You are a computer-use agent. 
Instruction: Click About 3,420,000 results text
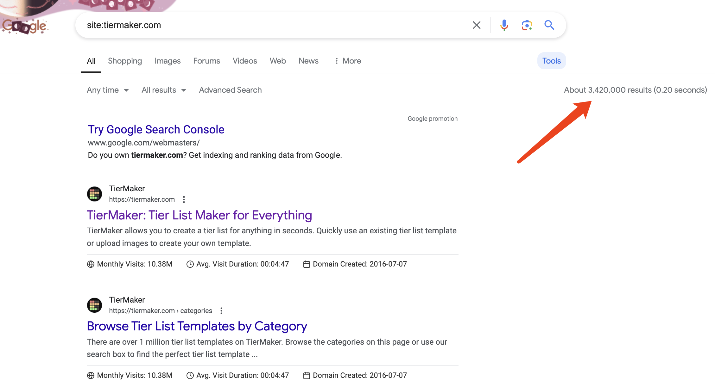(x=635, y=90)
